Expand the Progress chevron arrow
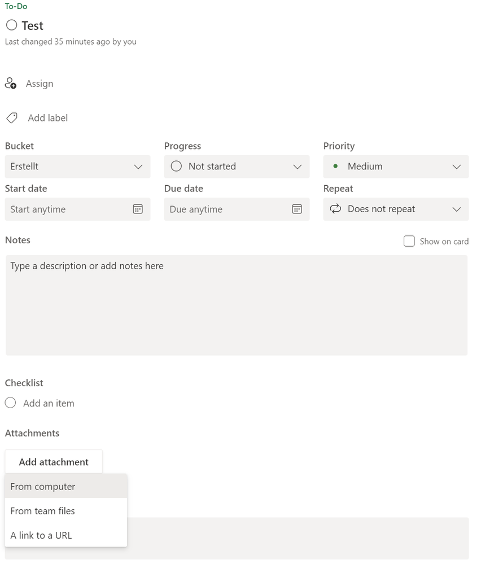Viewport: 481px width, 564px height. [297, 167]
